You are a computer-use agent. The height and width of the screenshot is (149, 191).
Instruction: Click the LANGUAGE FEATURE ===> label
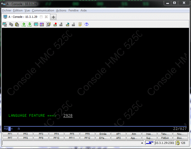coord(32,116)
